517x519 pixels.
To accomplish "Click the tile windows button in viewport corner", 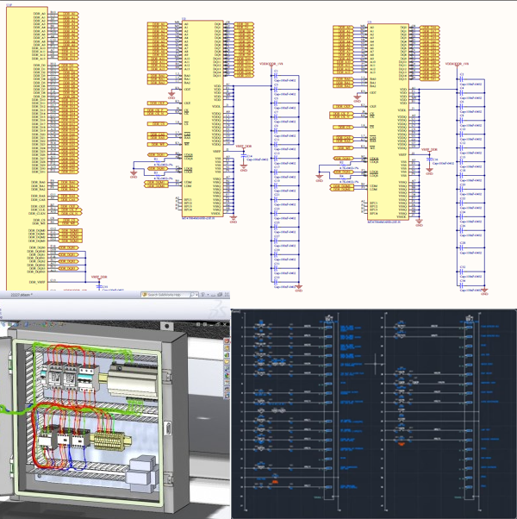I will pos(198,324).
